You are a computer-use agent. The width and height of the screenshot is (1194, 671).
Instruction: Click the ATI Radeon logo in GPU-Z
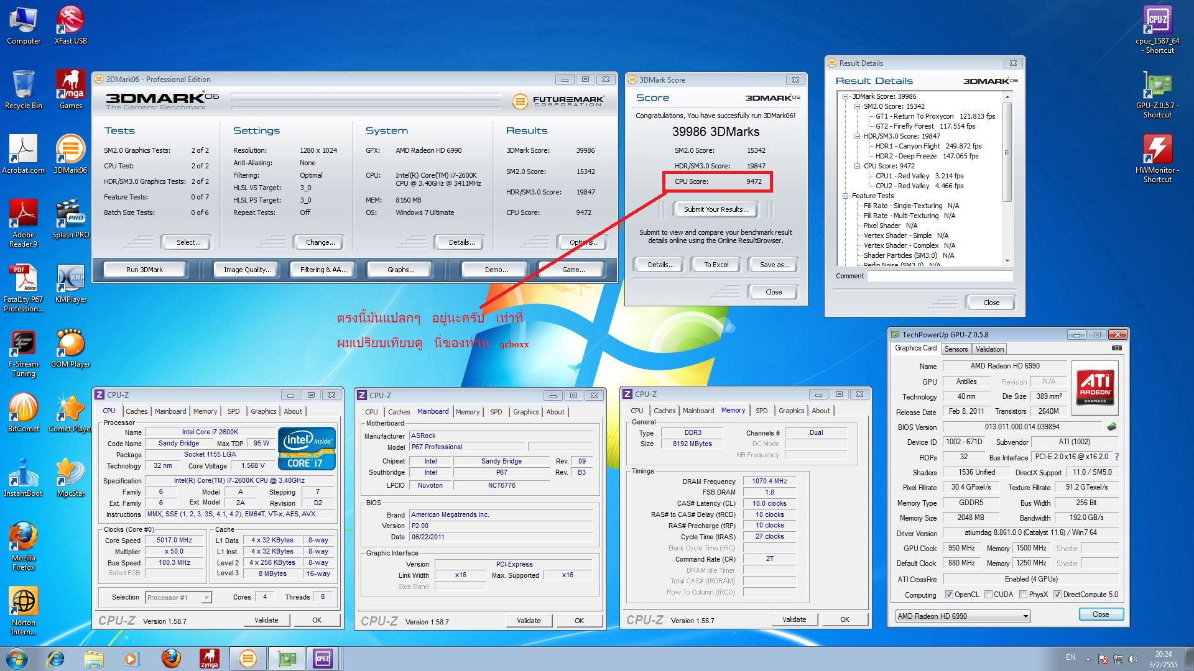(1094, 388)
